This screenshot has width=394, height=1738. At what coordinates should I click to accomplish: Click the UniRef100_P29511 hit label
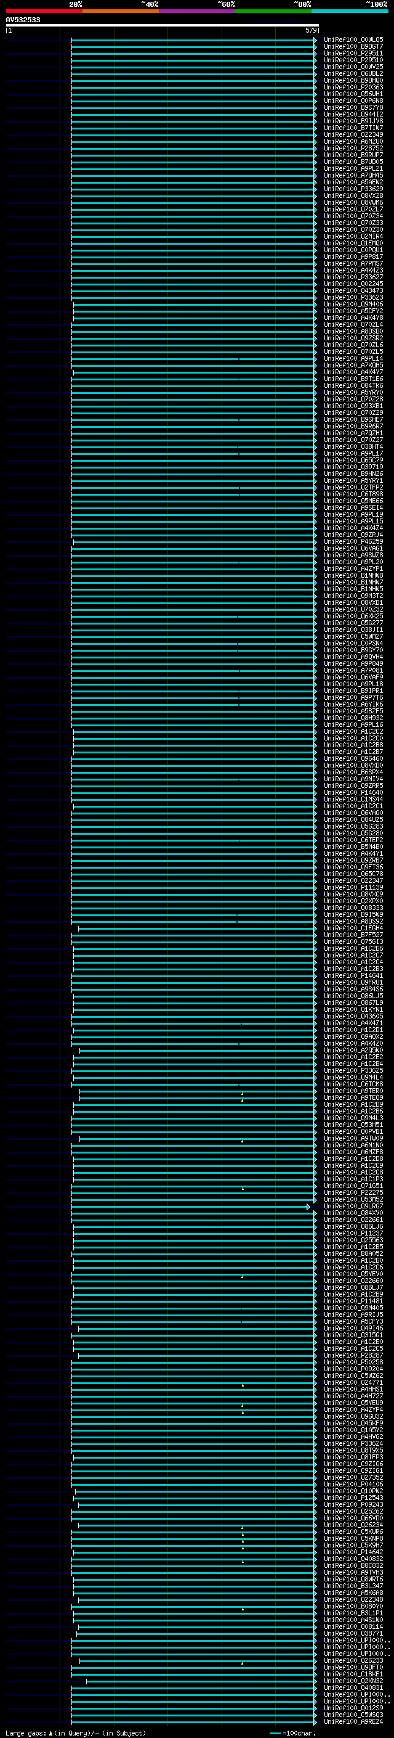click(x=353, y=53)
